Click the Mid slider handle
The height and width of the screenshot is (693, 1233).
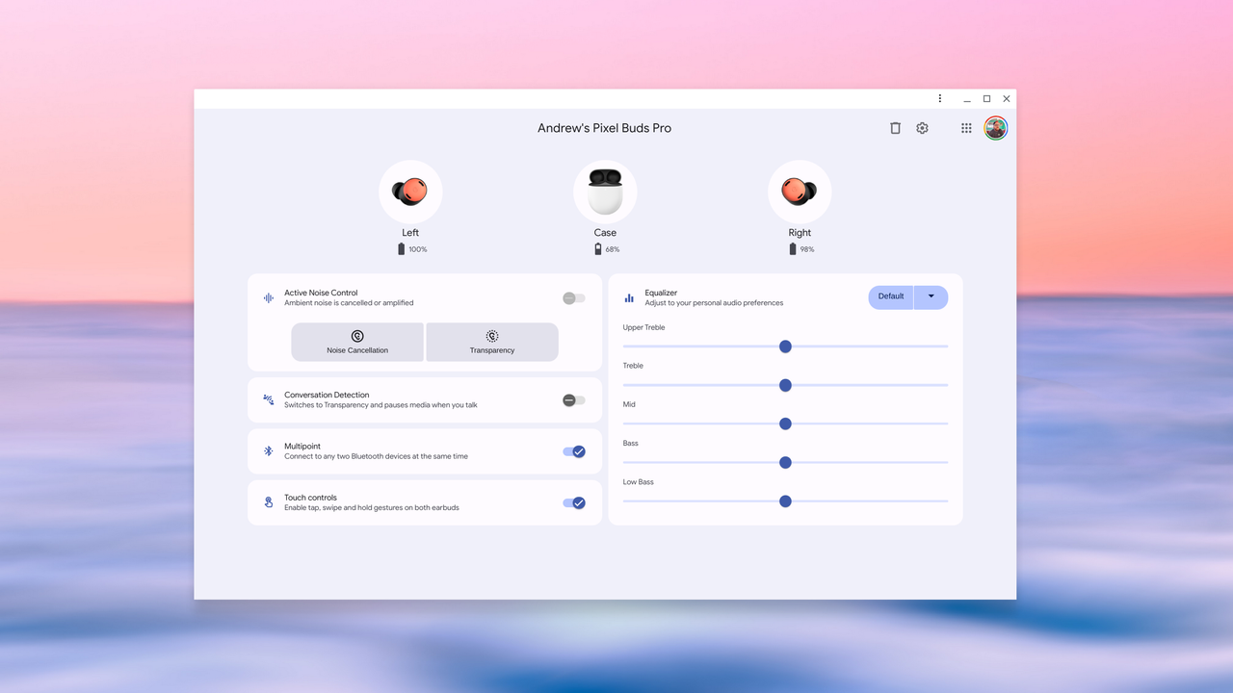(x=785, y=423)
